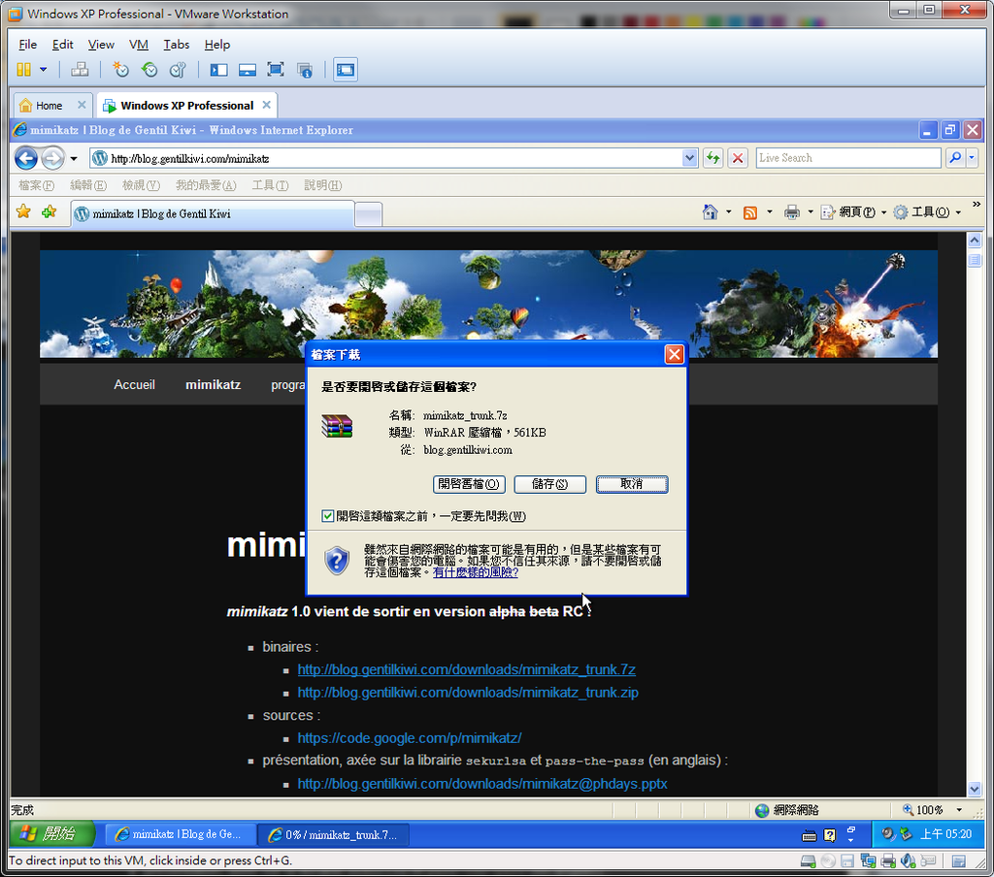Open the VM menu
This screenshot has width=994, height=877.
tap(138, 45)
